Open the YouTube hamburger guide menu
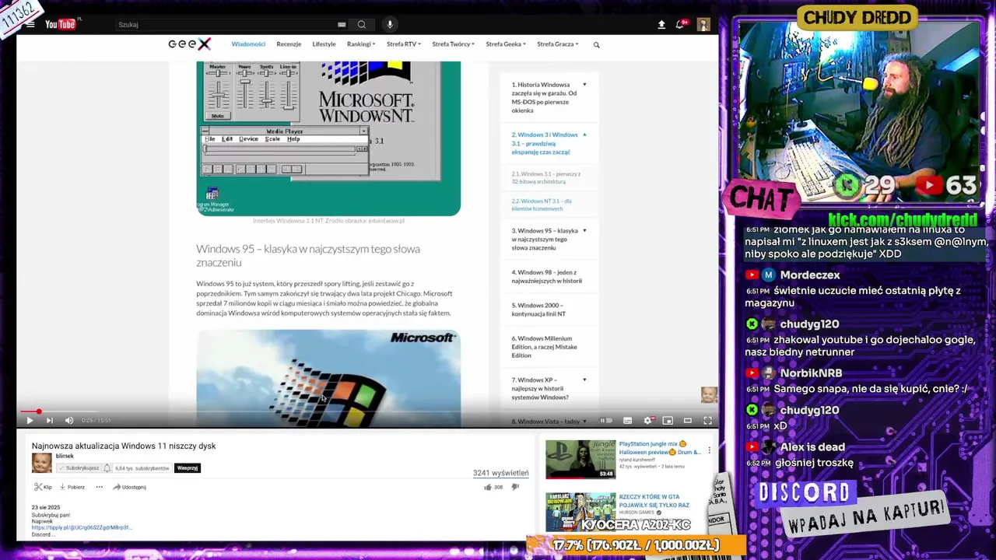The height and width of the screenshot is (560, 996). click(x=30, y=24)
